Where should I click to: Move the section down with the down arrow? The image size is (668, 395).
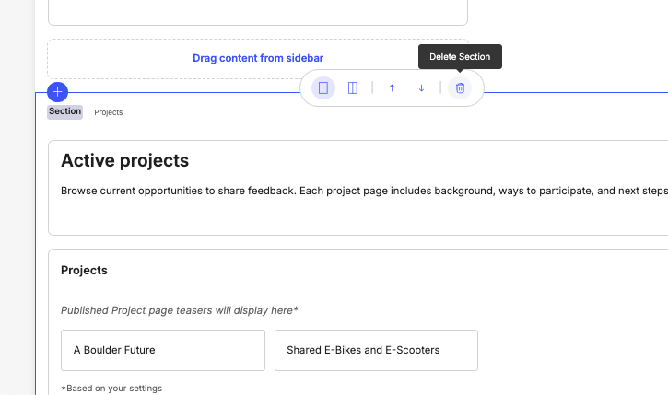click(x=421, y=88)
